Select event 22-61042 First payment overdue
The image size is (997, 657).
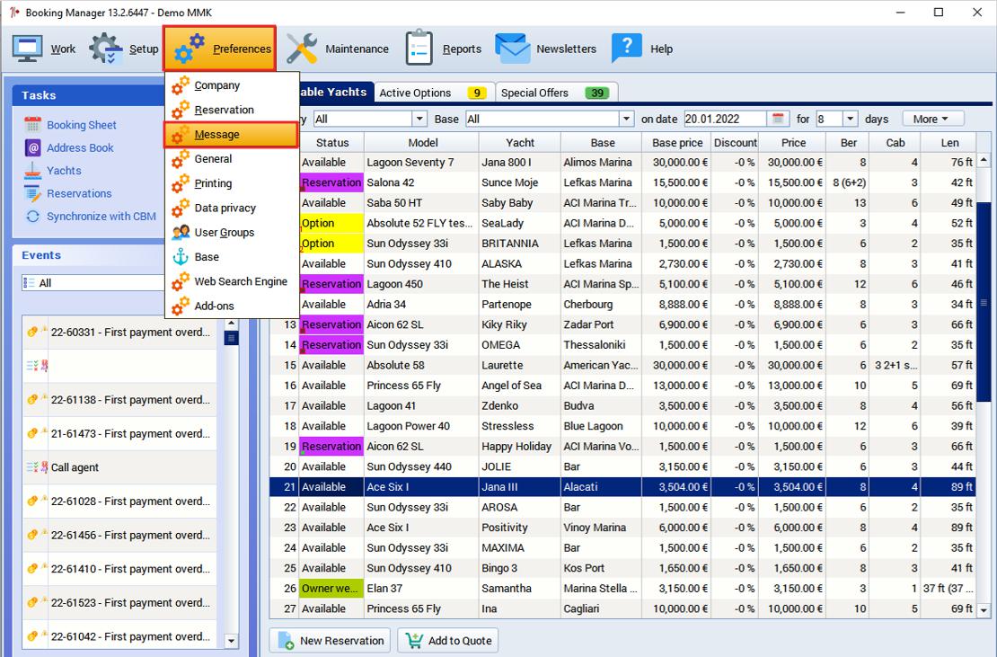120,636
